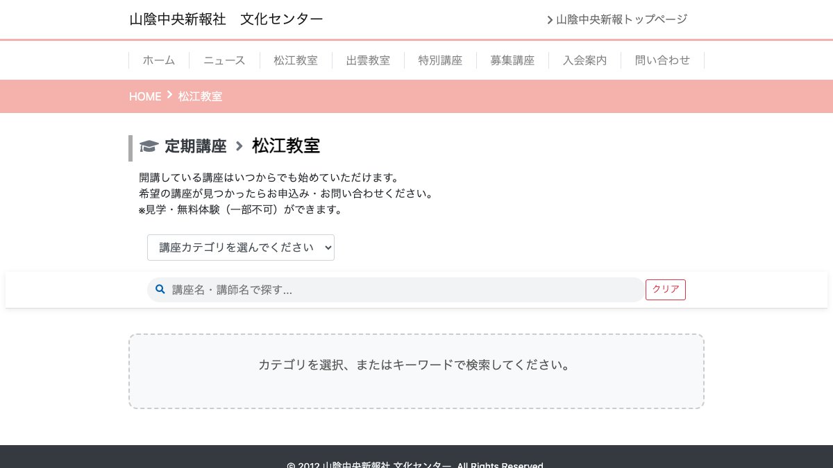Click the 松江教室 page heading

tap(286, 146)
